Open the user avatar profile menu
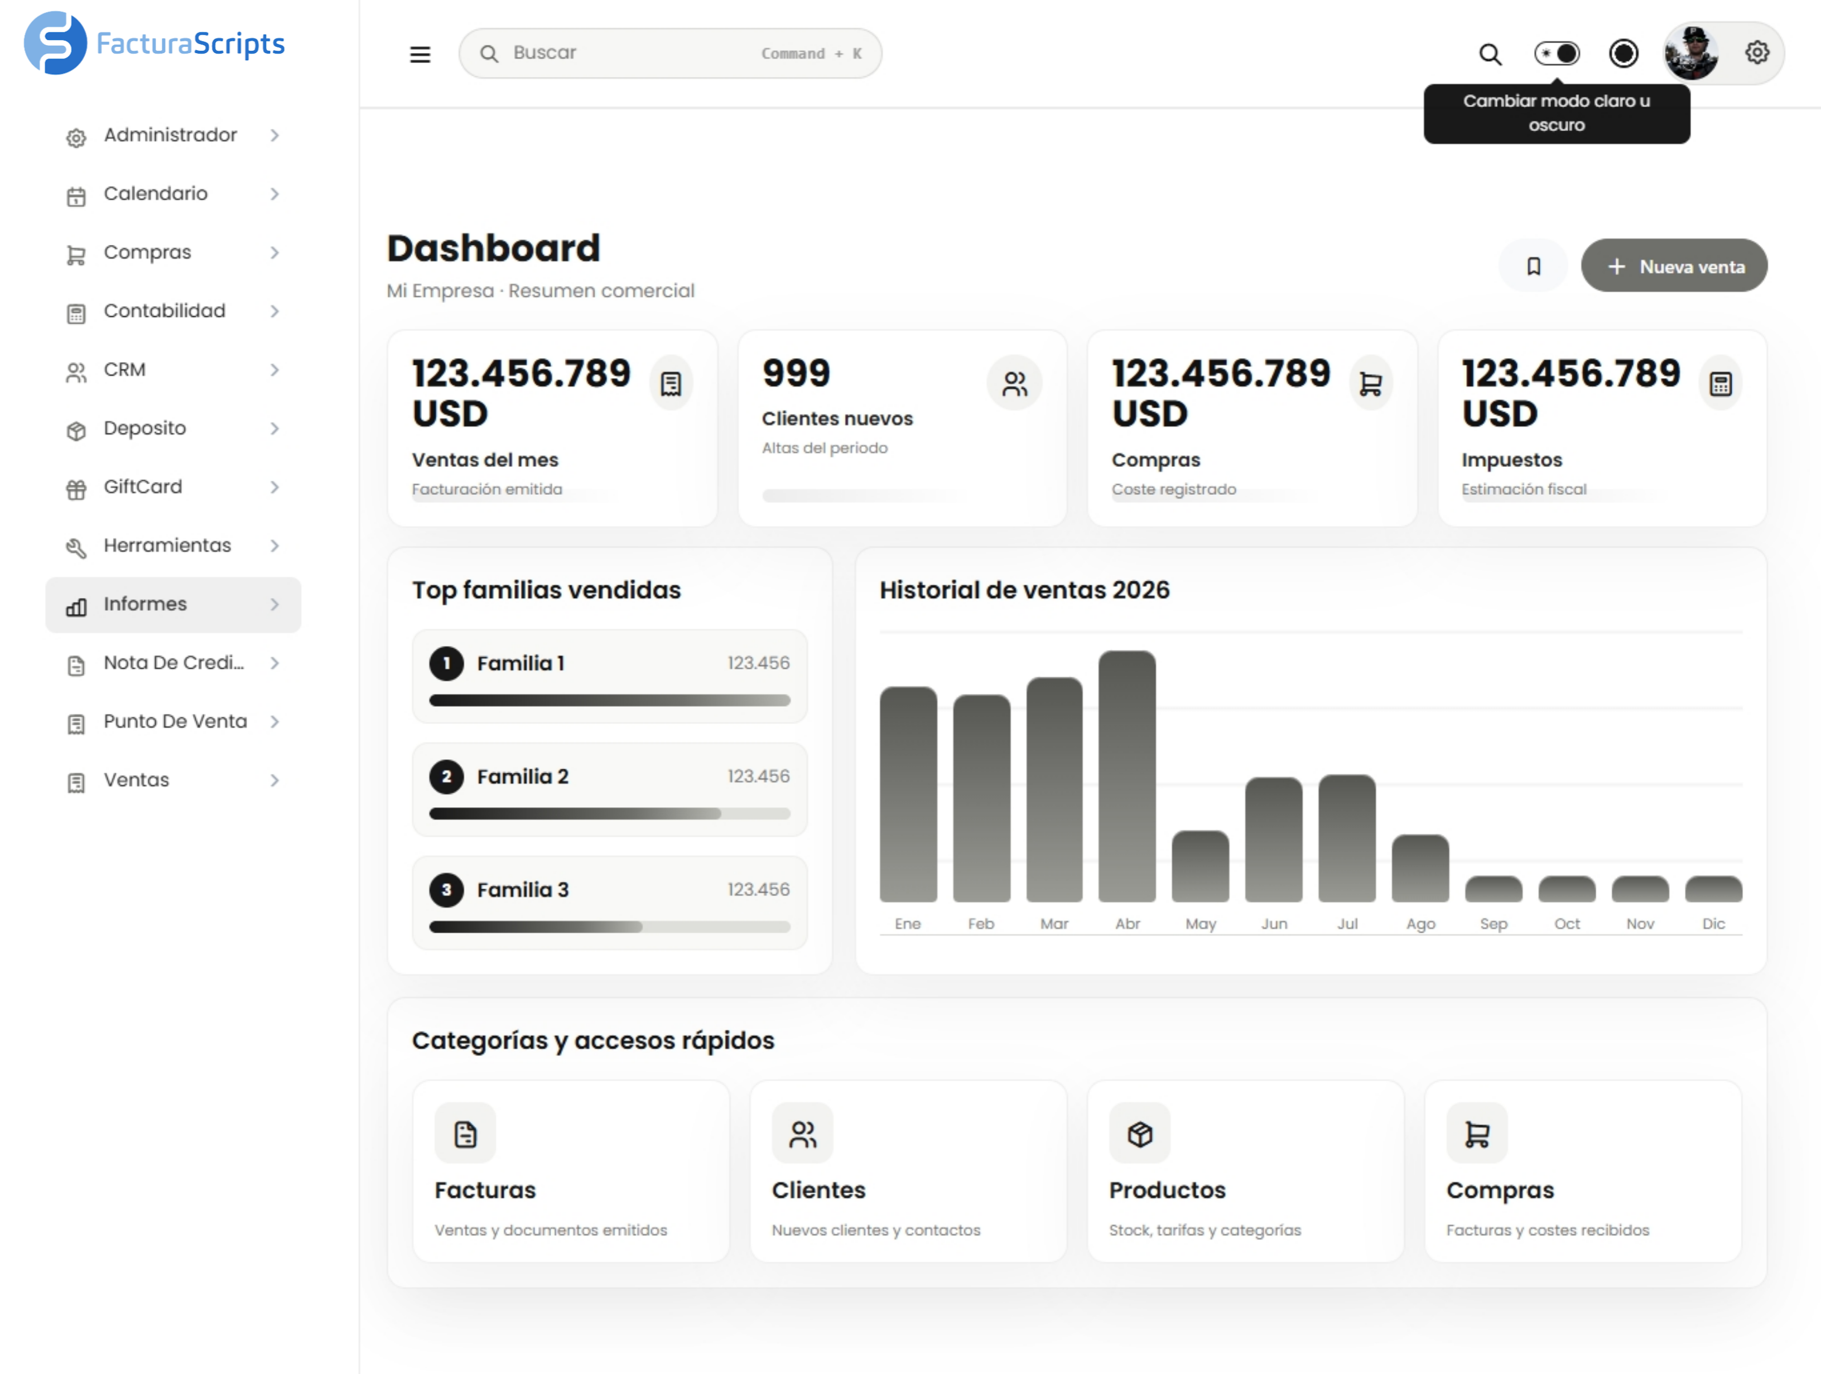 tap(1691, 52)
